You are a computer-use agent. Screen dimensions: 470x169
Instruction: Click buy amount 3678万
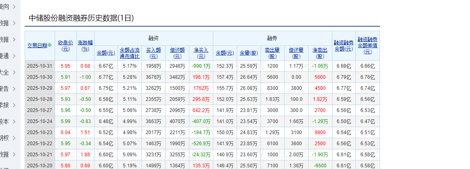(x=154, y=77)
